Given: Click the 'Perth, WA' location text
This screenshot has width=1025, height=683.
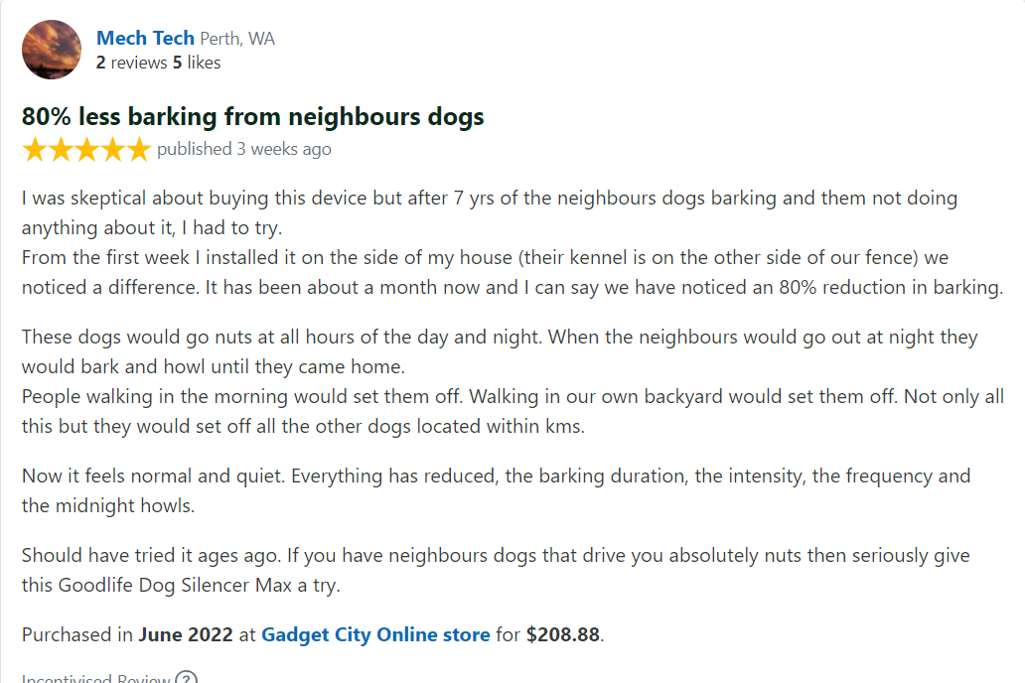Looking at the screenshot, I should point(237,39).
